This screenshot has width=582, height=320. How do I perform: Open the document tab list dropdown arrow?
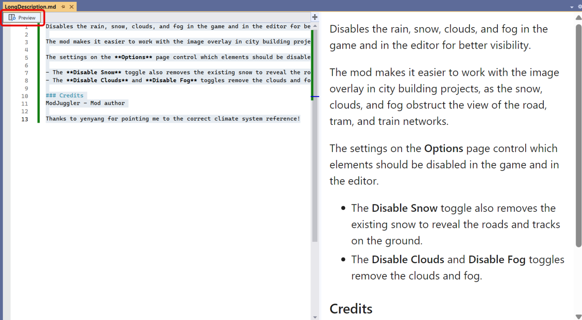(x=572, y=7)
